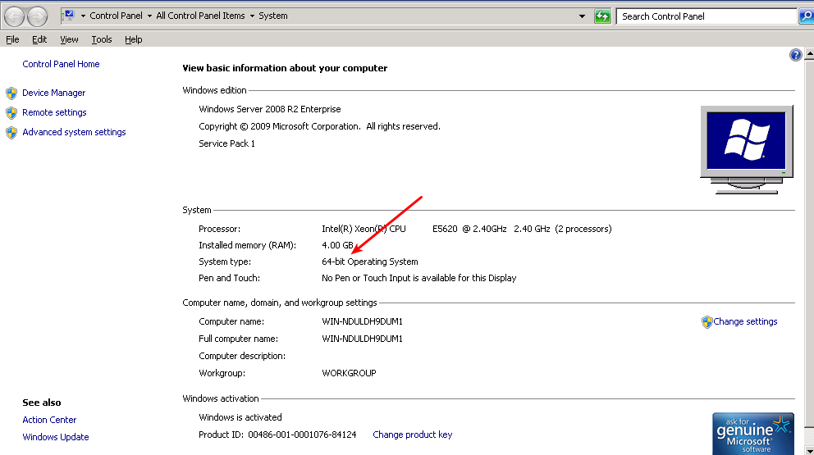This screenshot has width=814, height=455.
Task: Expand the arrow after Control Panel breadcrumb
Action: (149, 16)
